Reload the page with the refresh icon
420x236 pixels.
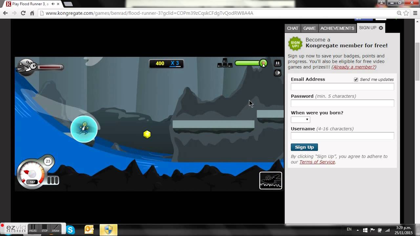(23, 13)
